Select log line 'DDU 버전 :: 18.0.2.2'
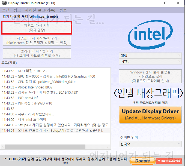Image resolution: width=185 pixels, height=166 pixels. [55, 71]
